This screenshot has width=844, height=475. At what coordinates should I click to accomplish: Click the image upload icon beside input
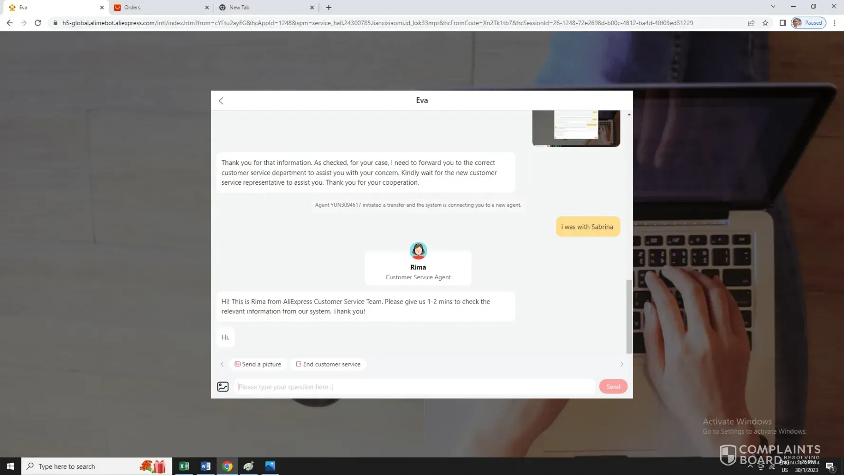point(223,387)
